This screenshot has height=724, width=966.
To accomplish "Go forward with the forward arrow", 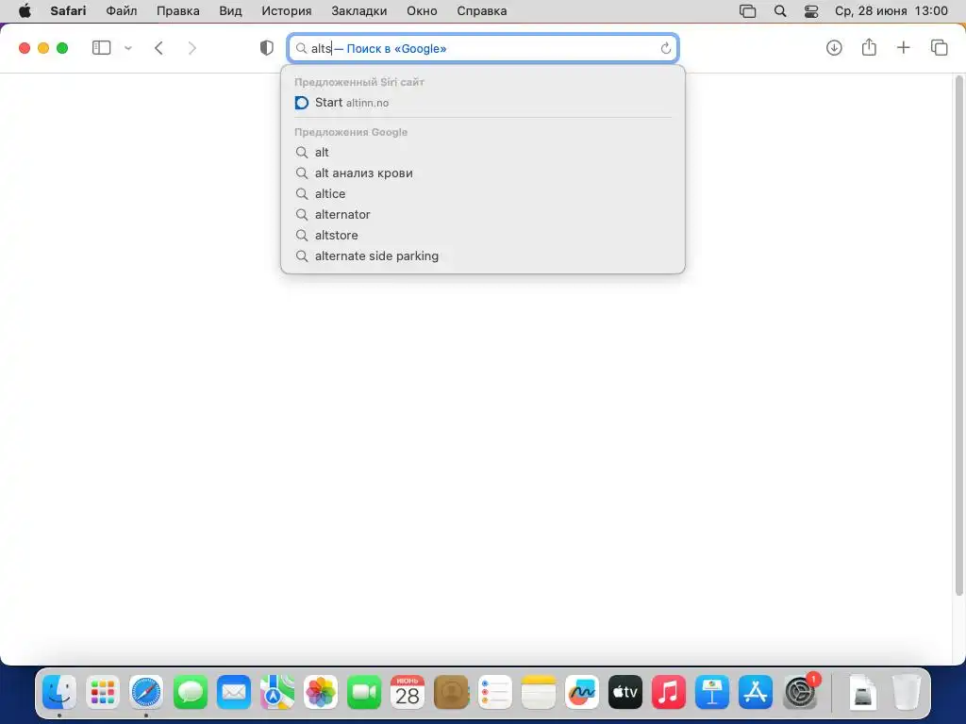I will pos(192,48).
